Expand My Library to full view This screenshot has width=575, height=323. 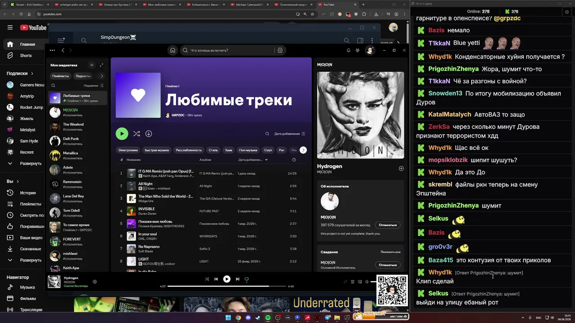(x=102, y=65)
